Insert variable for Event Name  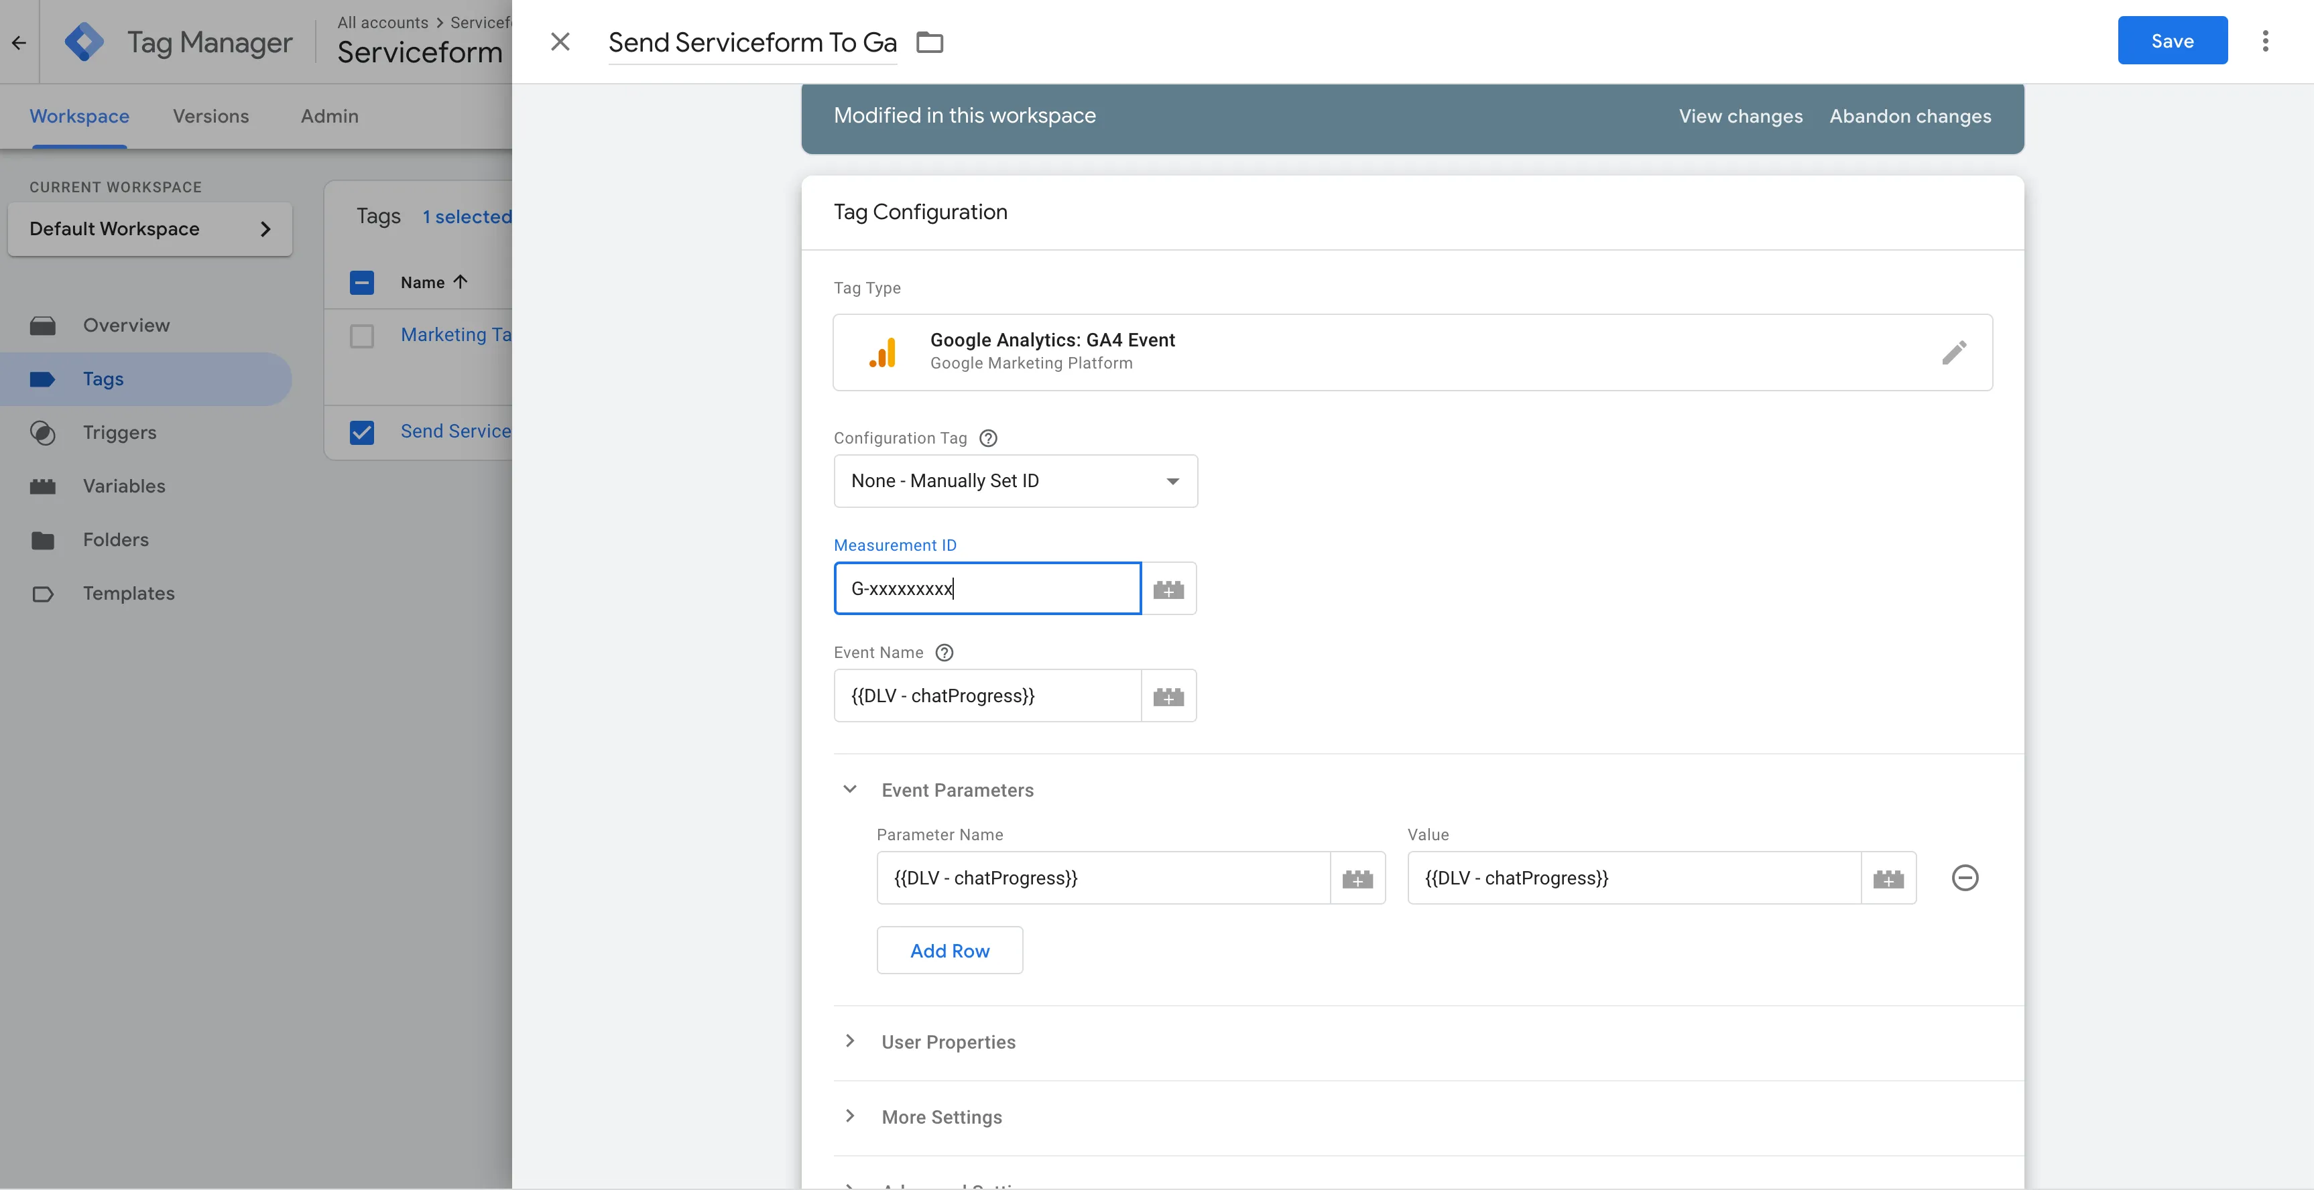tap(1168, 696)
